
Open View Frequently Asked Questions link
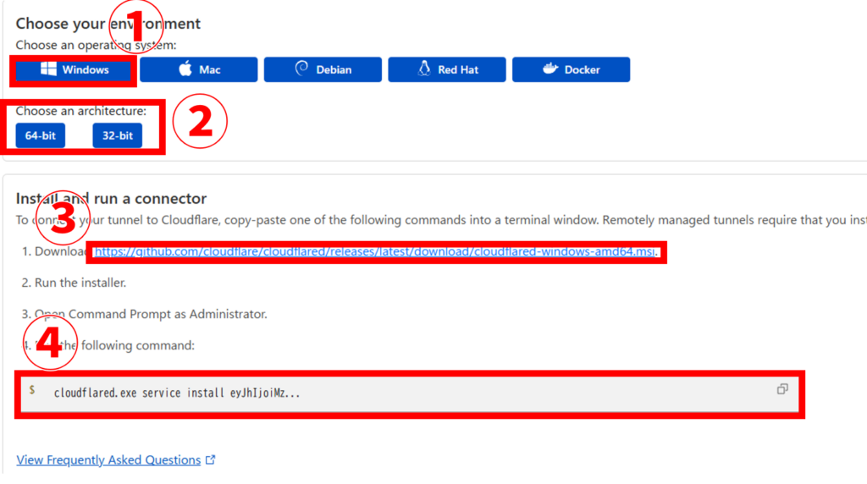tap(108, 460)
